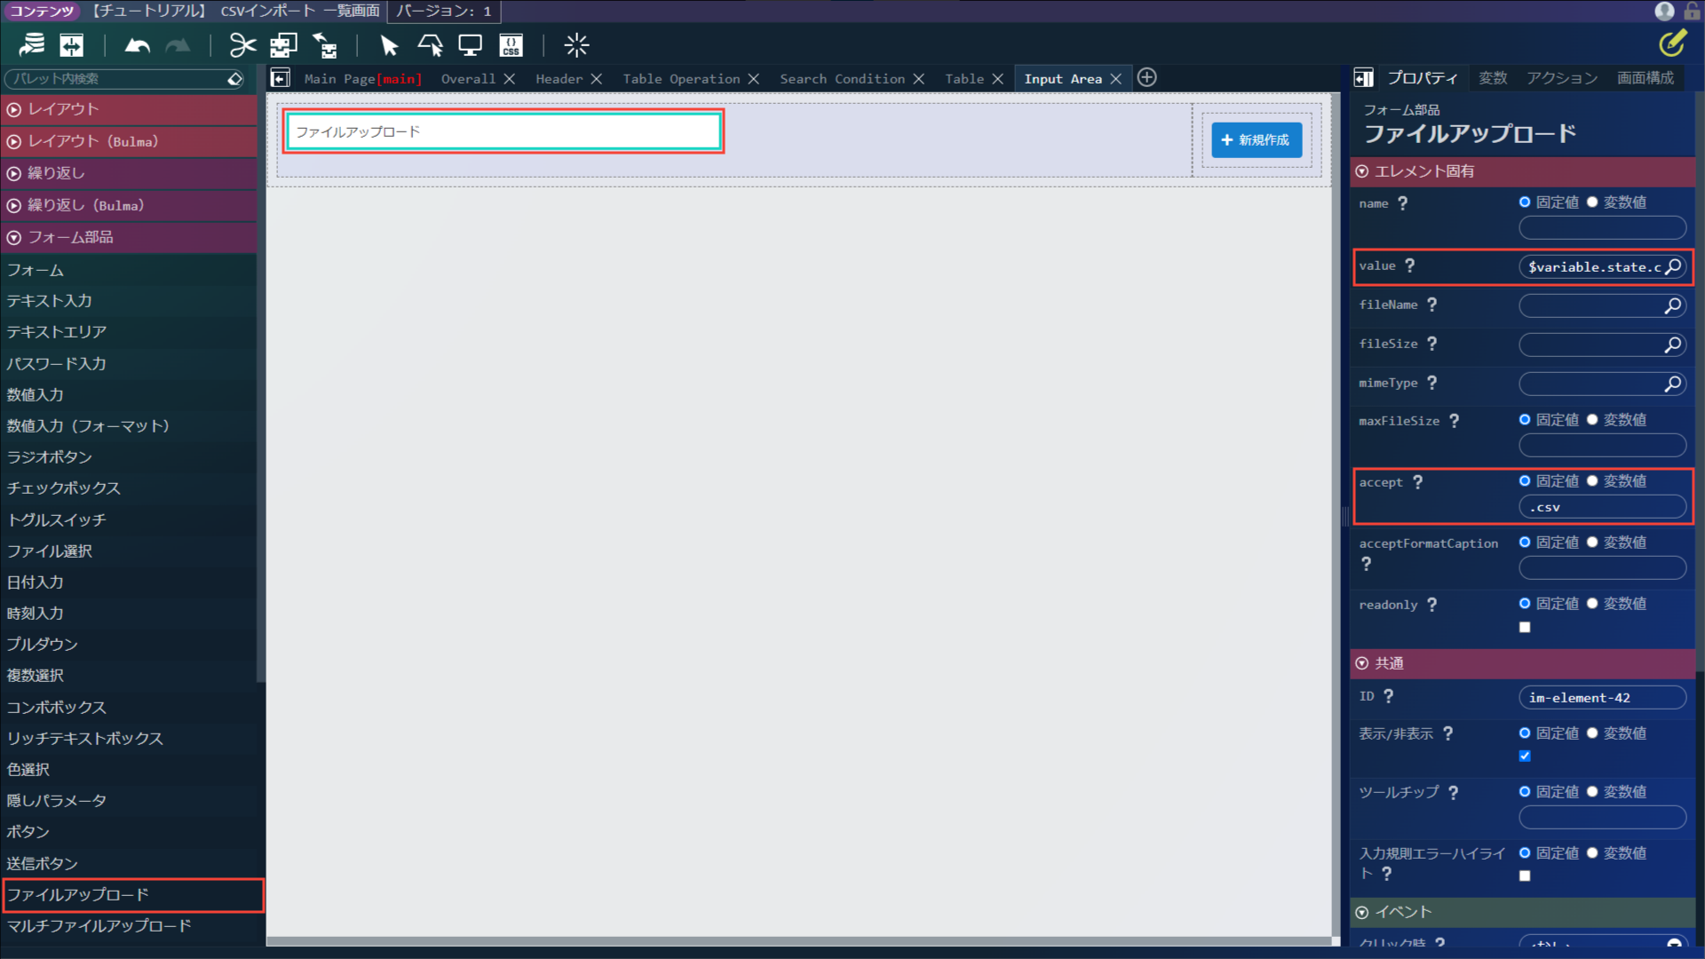
Task: Switch to the Table Operation tab
Action: coord(681,79)
